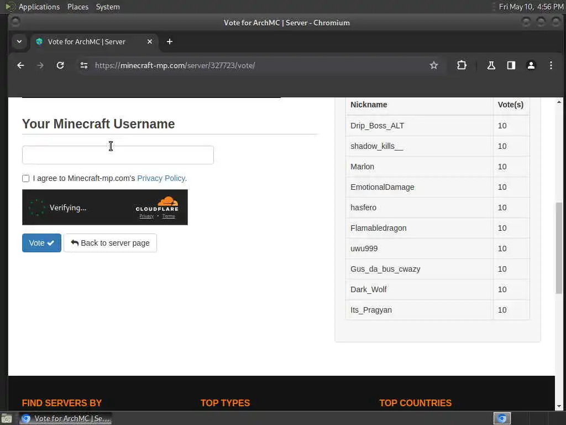Click the scrollbar down arrow
This screenshot has width=566, height=425.
pyautogui.click(x=559, y=406)
